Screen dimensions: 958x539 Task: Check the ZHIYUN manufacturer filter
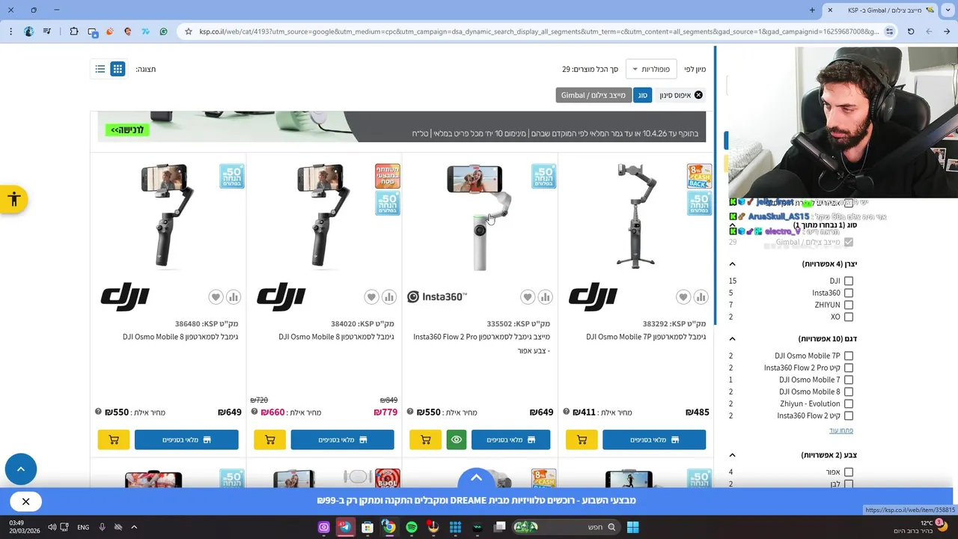849,305
